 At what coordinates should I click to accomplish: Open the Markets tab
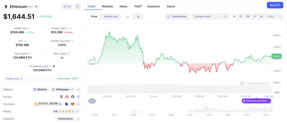(107, 6)
